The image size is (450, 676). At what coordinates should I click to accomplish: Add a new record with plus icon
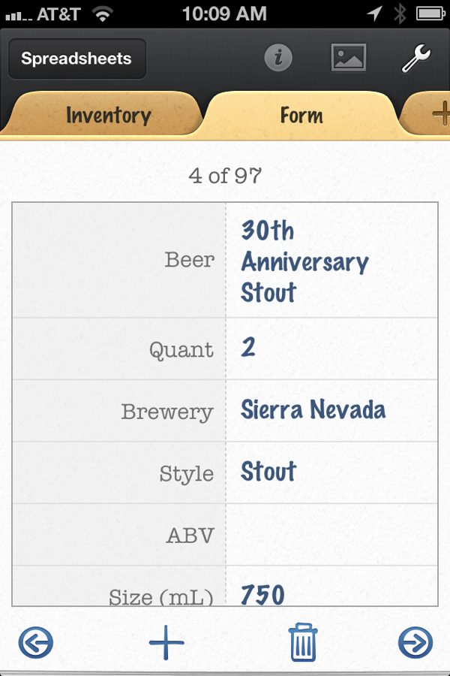click(166, 642)
